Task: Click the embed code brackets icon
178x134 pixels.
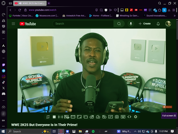Action: 129,117
